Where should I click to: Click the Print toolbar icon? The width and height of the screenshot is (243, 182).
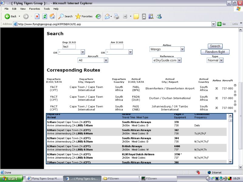[116, 16]
